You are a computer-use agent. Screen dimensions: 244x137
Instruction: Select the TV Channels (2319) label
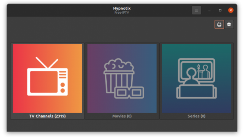coord(47,116)
